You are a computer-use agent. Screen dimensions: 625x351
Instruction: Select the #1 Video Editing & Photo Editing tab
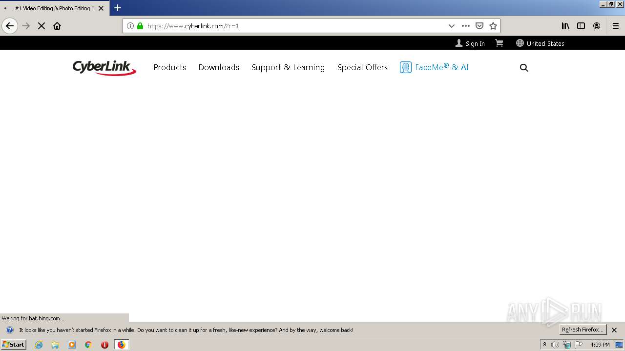[54, 8]
